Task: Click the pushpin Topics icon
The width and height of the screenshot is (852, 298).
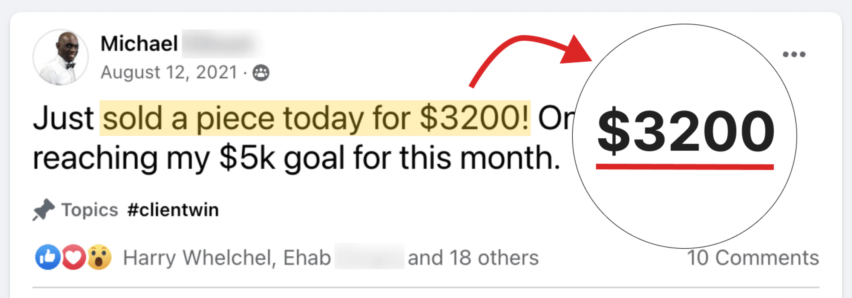Action: point(43,210)
